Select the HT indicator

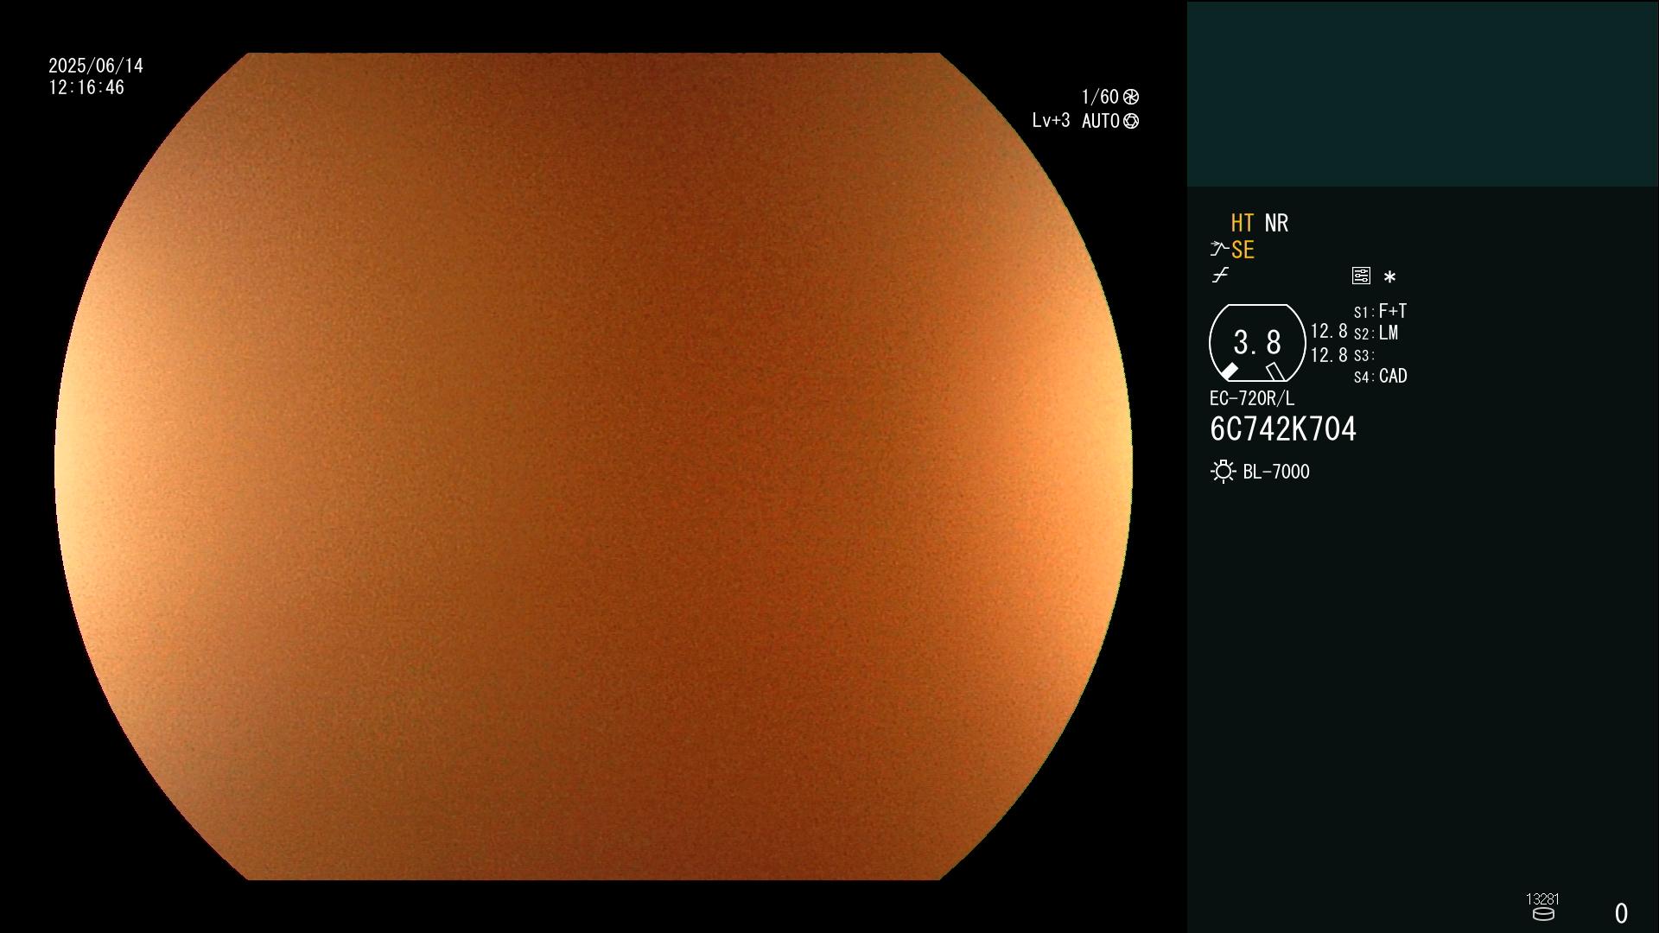click(x=1243, y=224)
